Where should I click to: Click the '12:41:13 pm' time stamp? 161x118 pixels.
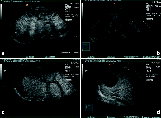point(156,2)
